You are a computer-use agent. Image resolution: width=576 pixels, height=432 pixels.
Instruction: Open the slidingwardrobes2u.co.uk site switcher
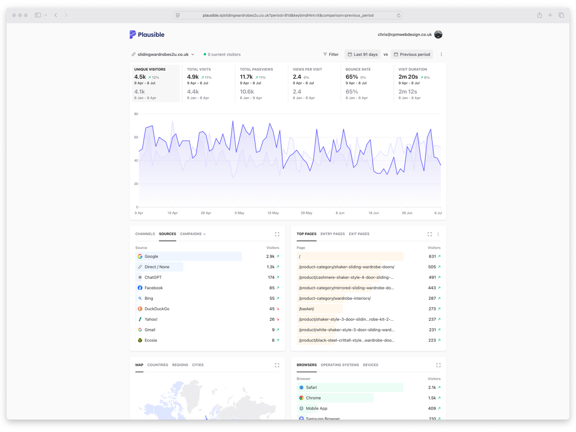pyautogui.click(x=163, y=54)
